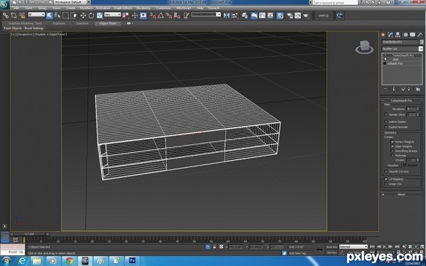
Task: Enable the Smooth Corners checkbox
Action: pos(386,171)
